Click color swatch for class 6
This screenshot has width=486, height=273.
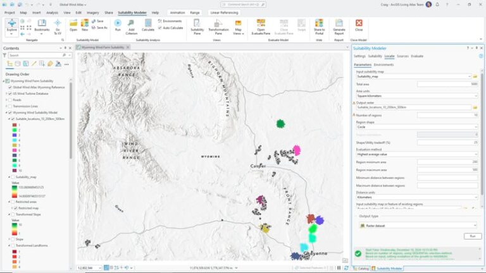15,150
